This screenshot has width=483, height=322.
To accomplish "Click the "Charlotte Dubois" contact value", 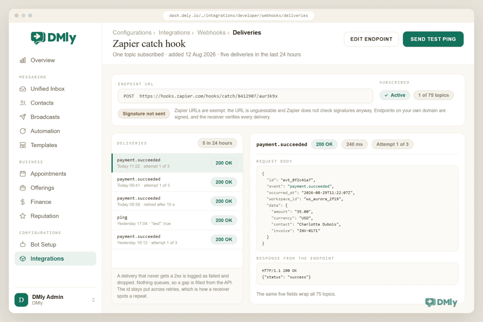I will click(x=318, y=224).
